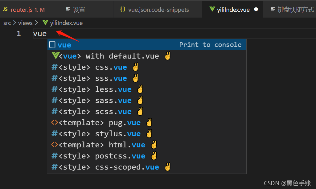This screenshot has height=189, width=316.
Task: Choose <style> css.vue suggestion
Action: (147, 67)
